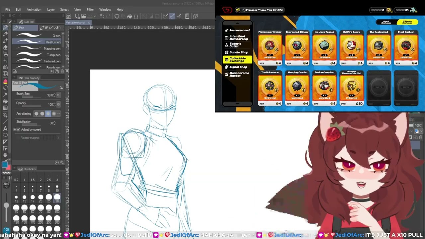The image size is (425, 239).
Task: Expand the Vector magnet options arrow
Action: coord(58,138)
